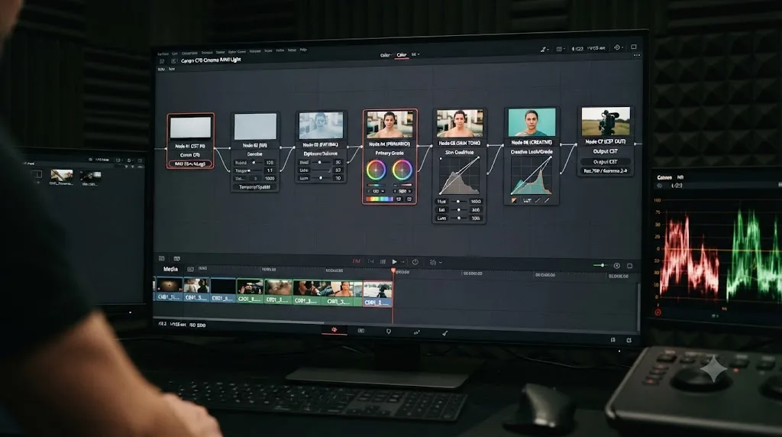Click the first panel icon left of project title

[162, 61]
